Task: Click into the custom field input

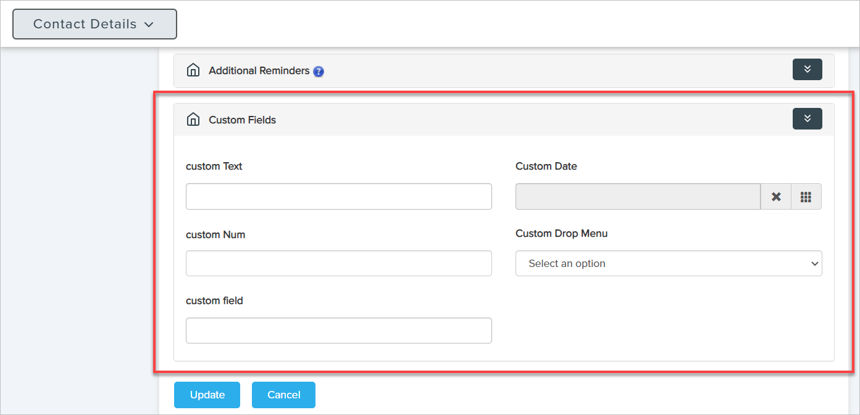Action: (x=338, y=331)
